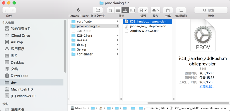Click the edit tags toolbar icon
230x111 pixels.
pos(181,10)
